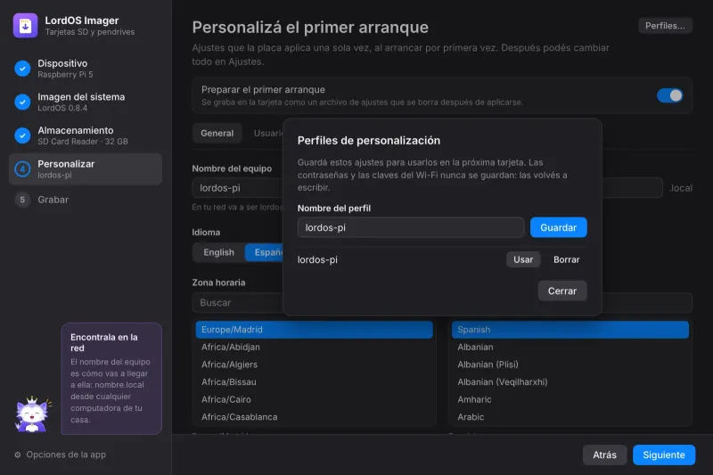The height and width of the screenshot is (475, 713).
Task: Click the LordOS Imager app logo icon
Action: [25, 26]
